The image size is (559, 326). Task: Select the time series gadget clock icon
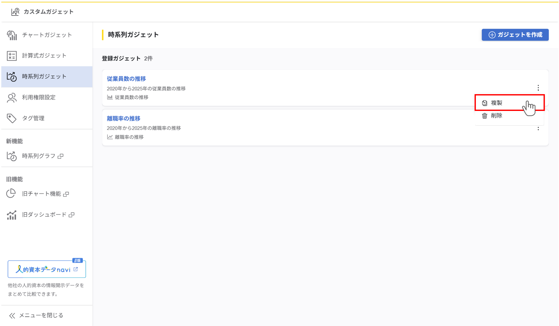[12, 77]
